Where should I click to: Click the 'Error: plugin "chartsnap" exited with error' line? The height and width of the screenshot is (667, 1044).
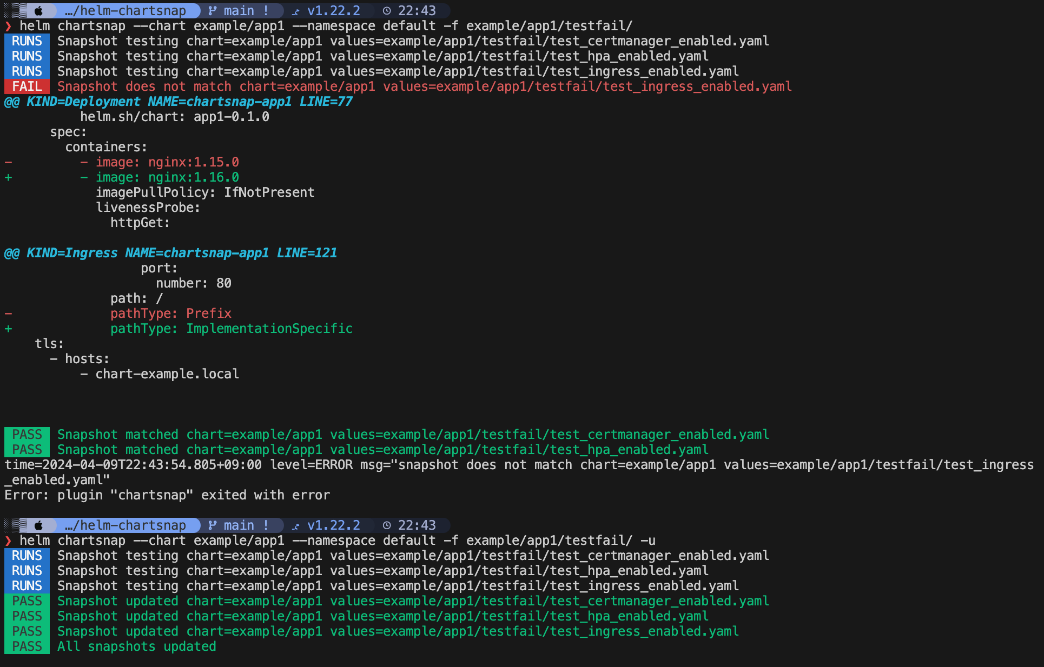pyautogui.click(x=167, y=495)
